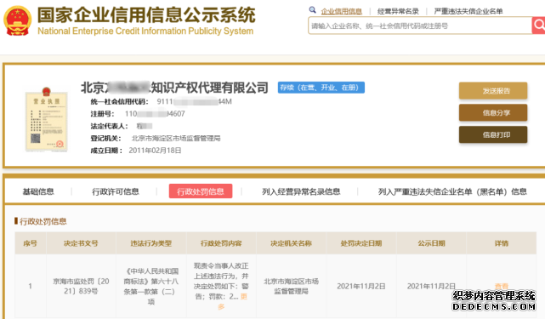Select the 经营异常名录 search category
This screenshot has height=319, width=545.
[x=398, y=11]
